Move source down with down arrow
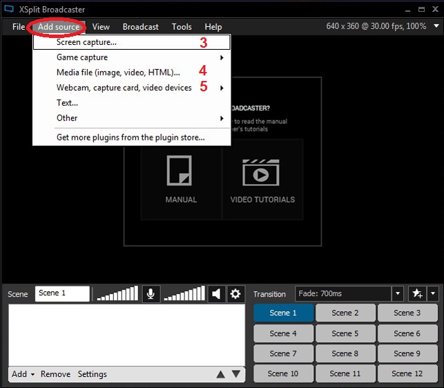 click(236, 374)
